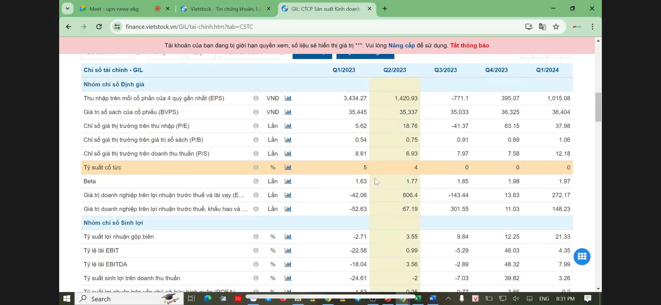Open the Google Translate icon in address bar
Image resolution: width=661 pixels, height=305 pixels.
pos(542,27)
